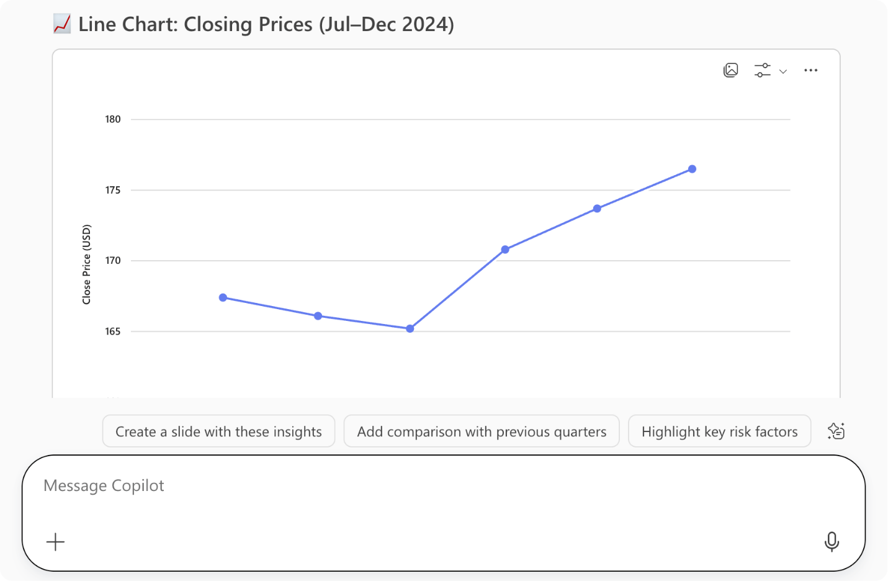
Task: Click the second data point on line
Action: 318,316
